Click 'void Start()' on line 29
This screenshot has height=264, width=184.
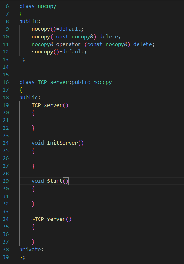point(50,181)
